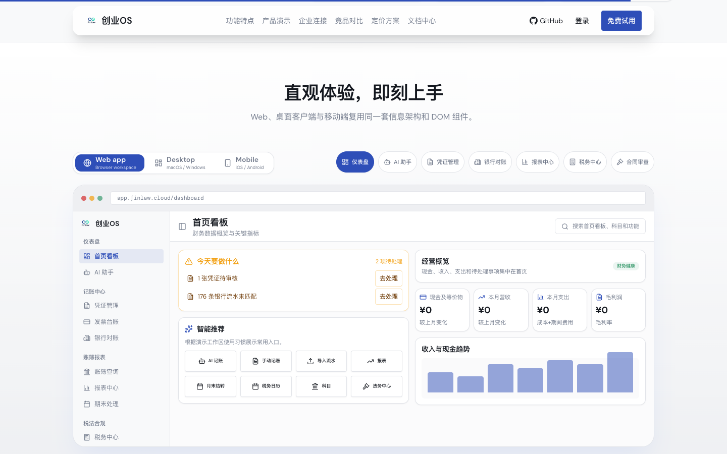Click the 本月营收 trend icon
The height and width of the screenshot is (454, 727).
pos(482,297)
